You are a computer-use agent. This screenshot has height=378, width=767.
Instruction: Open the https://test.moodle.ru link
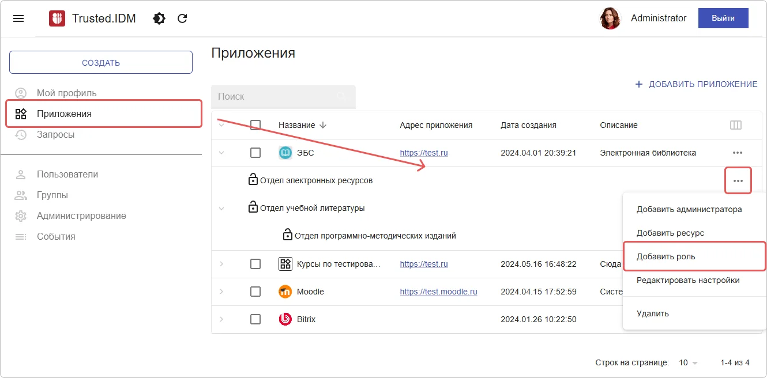438,292
